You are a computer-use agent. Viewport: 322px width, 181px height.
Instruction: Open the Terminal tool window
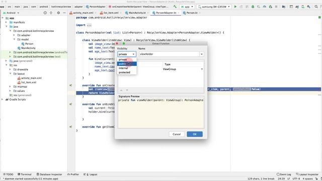[x=25, y=174]
